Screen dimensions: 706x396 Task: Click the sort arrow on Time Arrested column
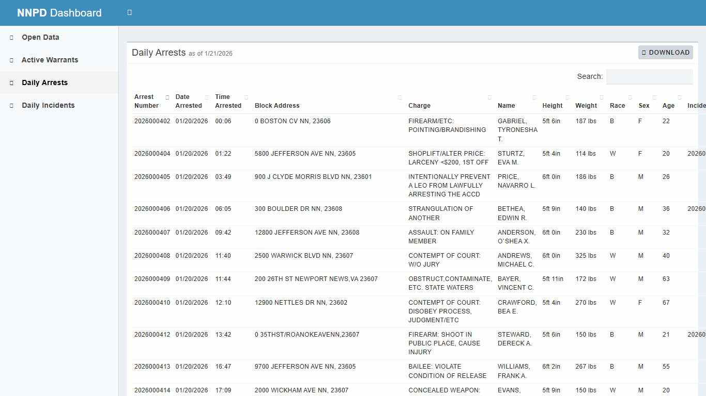(245, 97)
